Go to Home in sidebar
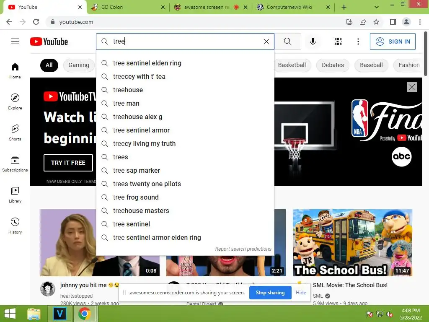The image size is (429, 322). pos(15,70)
